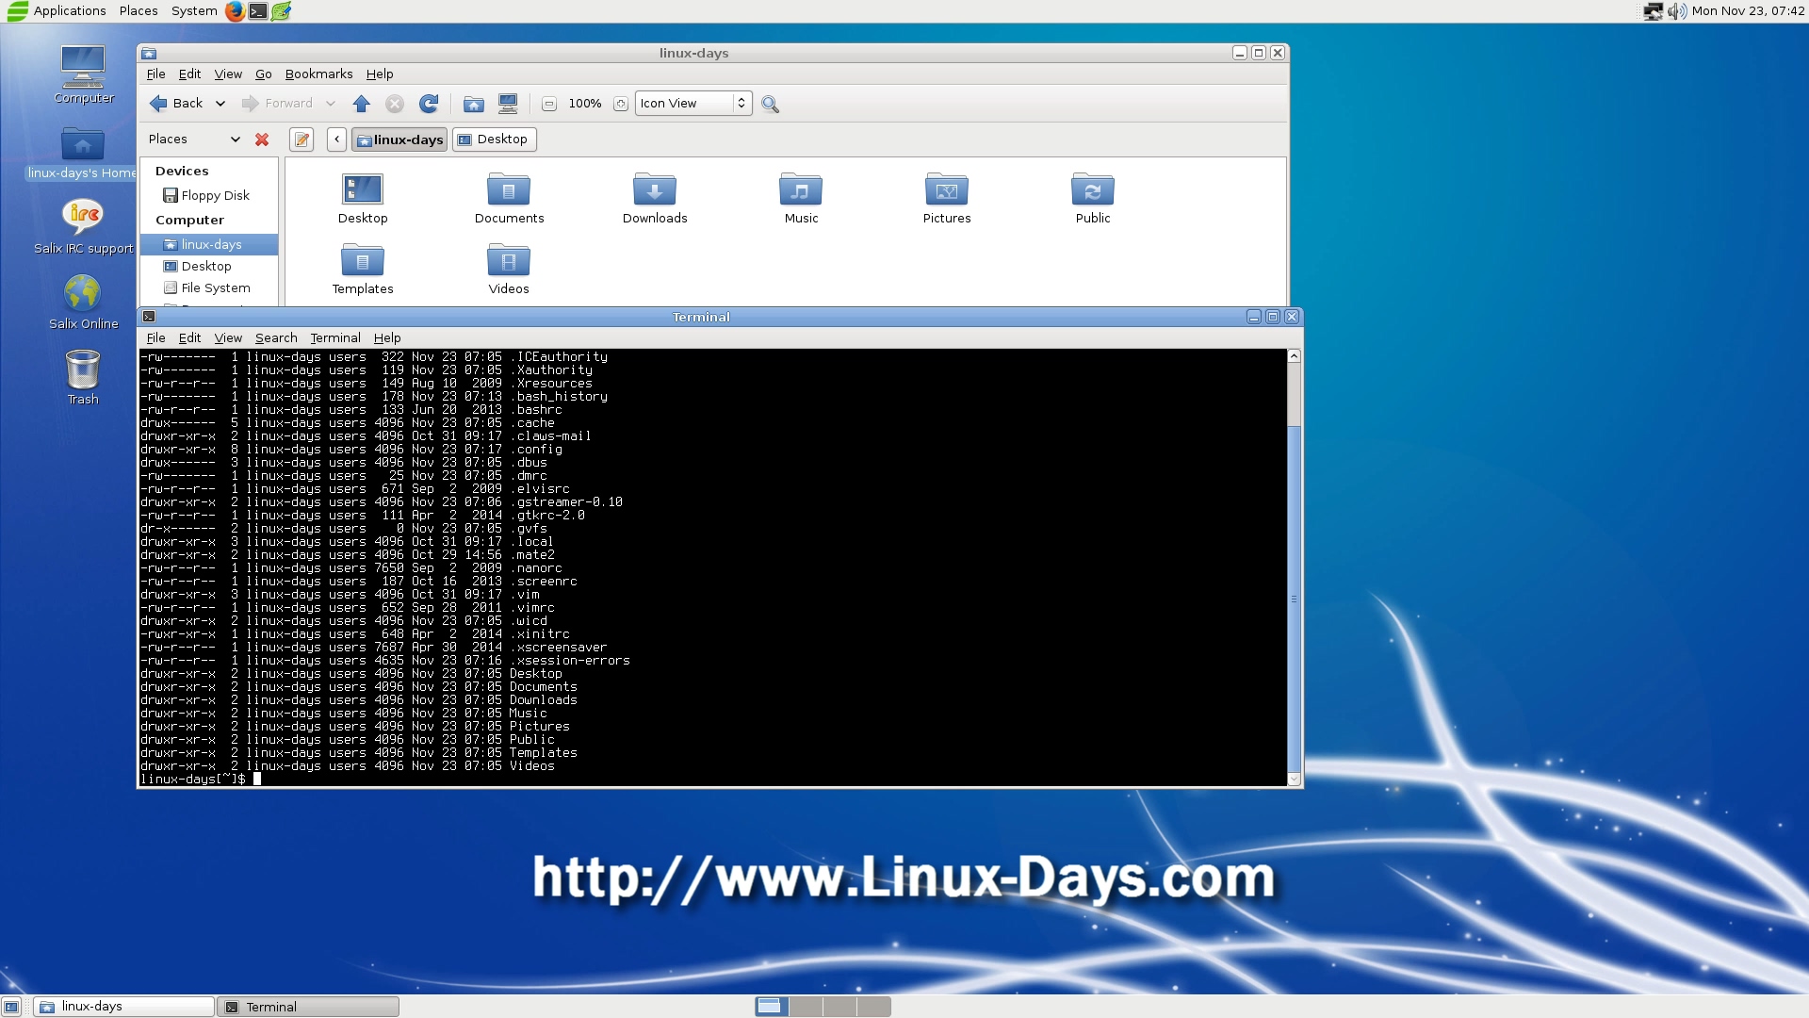The image size is (1809, 1018).
Task: Open the System panel menu
Action: [x=194, y=11]
